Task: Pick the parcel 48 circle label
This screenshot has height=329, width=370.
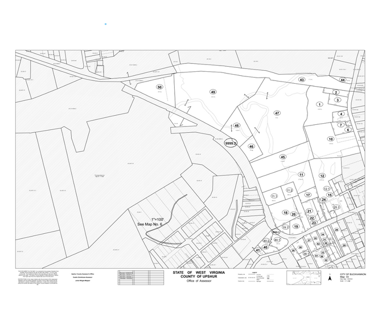Action: [236, 125]
